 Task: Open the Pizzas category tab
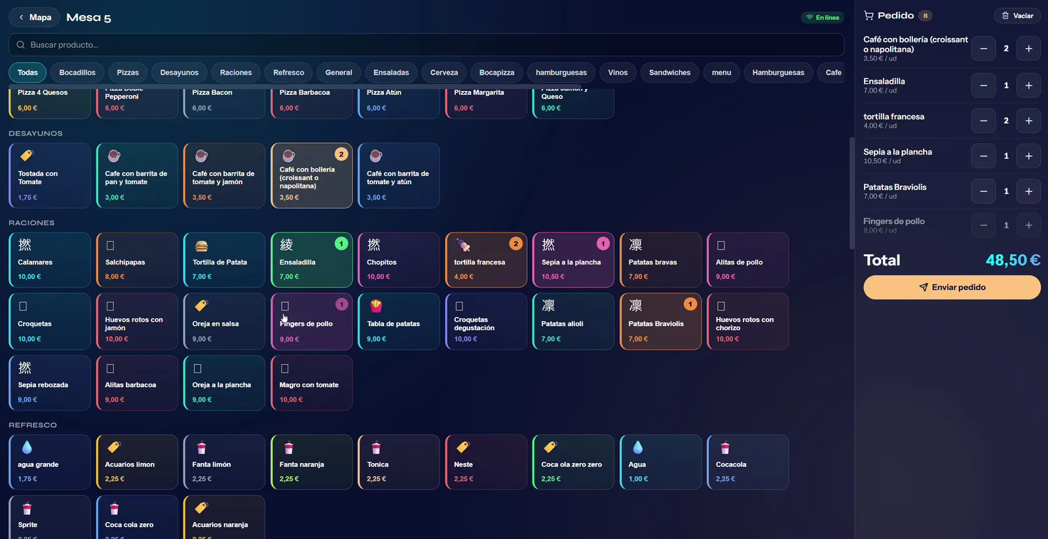(128, 73)
